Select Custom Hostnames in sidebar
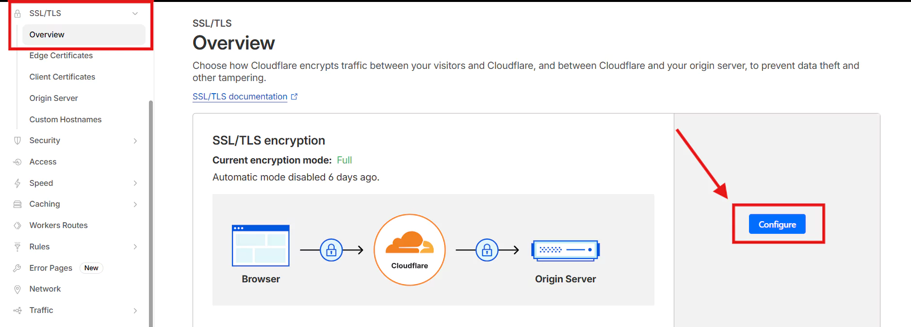Viewport: 911px width, 327px height. (x=65, y=120)
